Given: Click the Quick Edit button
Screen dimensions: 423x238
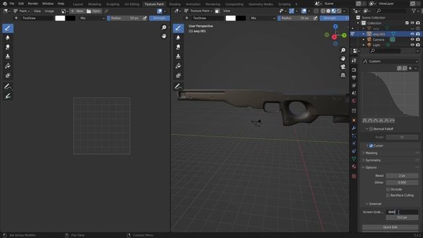Looking at the screenshot, I should tap(390, 227).
